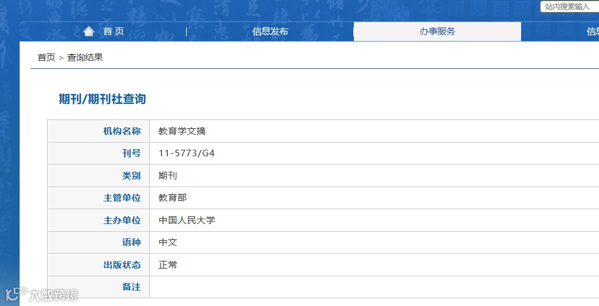Go to 首页 via the breadcrumb

[x=46, y=58]
